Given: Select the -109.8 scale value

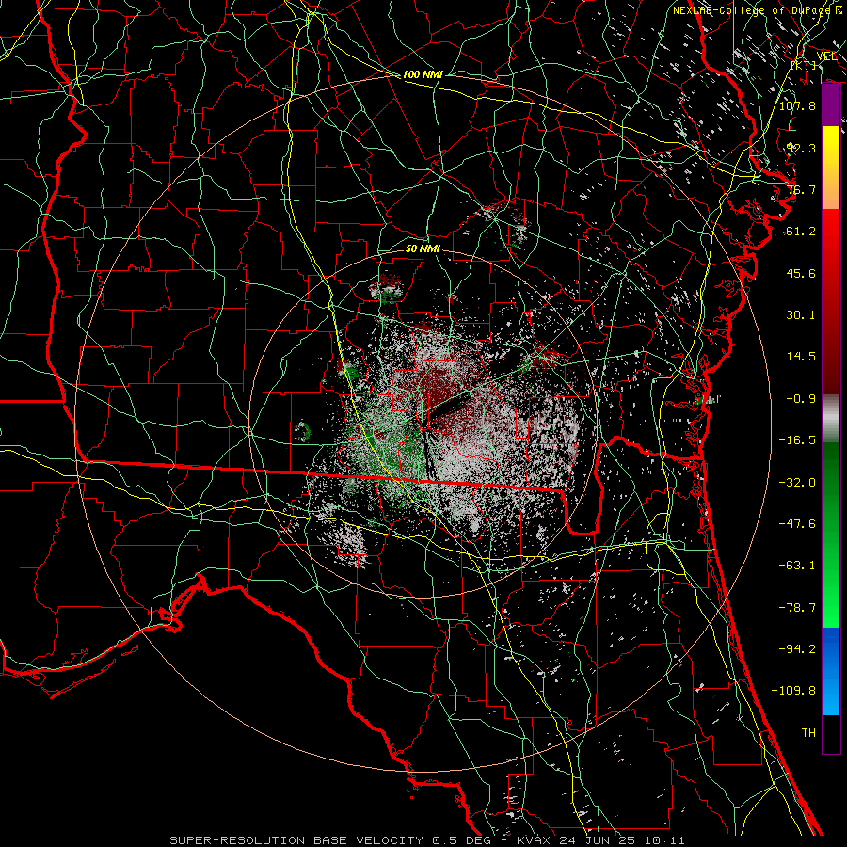Looking at the screenshot, I should click(x=793, y=691).
